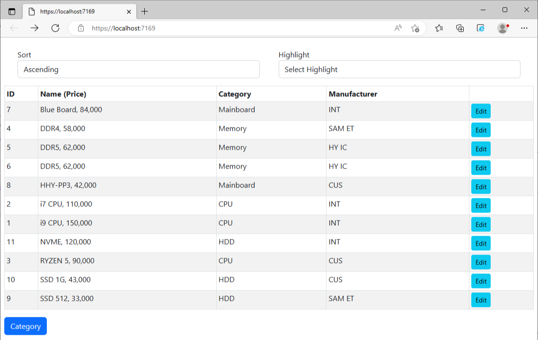Maximize the browser window
This screenshot has height=340, width=538.
coord(505,10)
